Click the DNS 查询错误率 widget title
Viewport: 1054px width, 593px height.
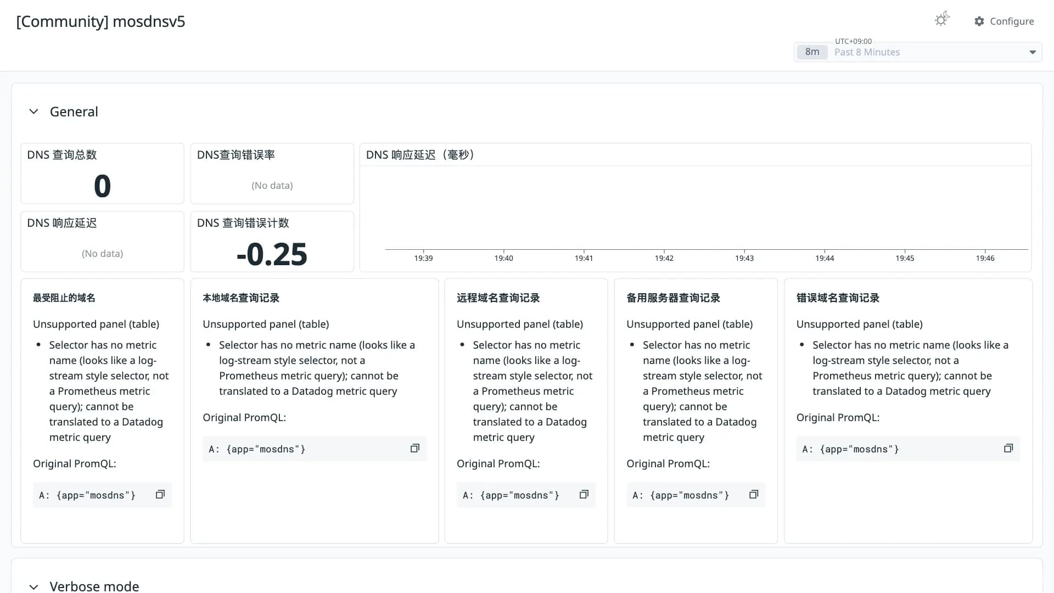click(x=236, y=155)
